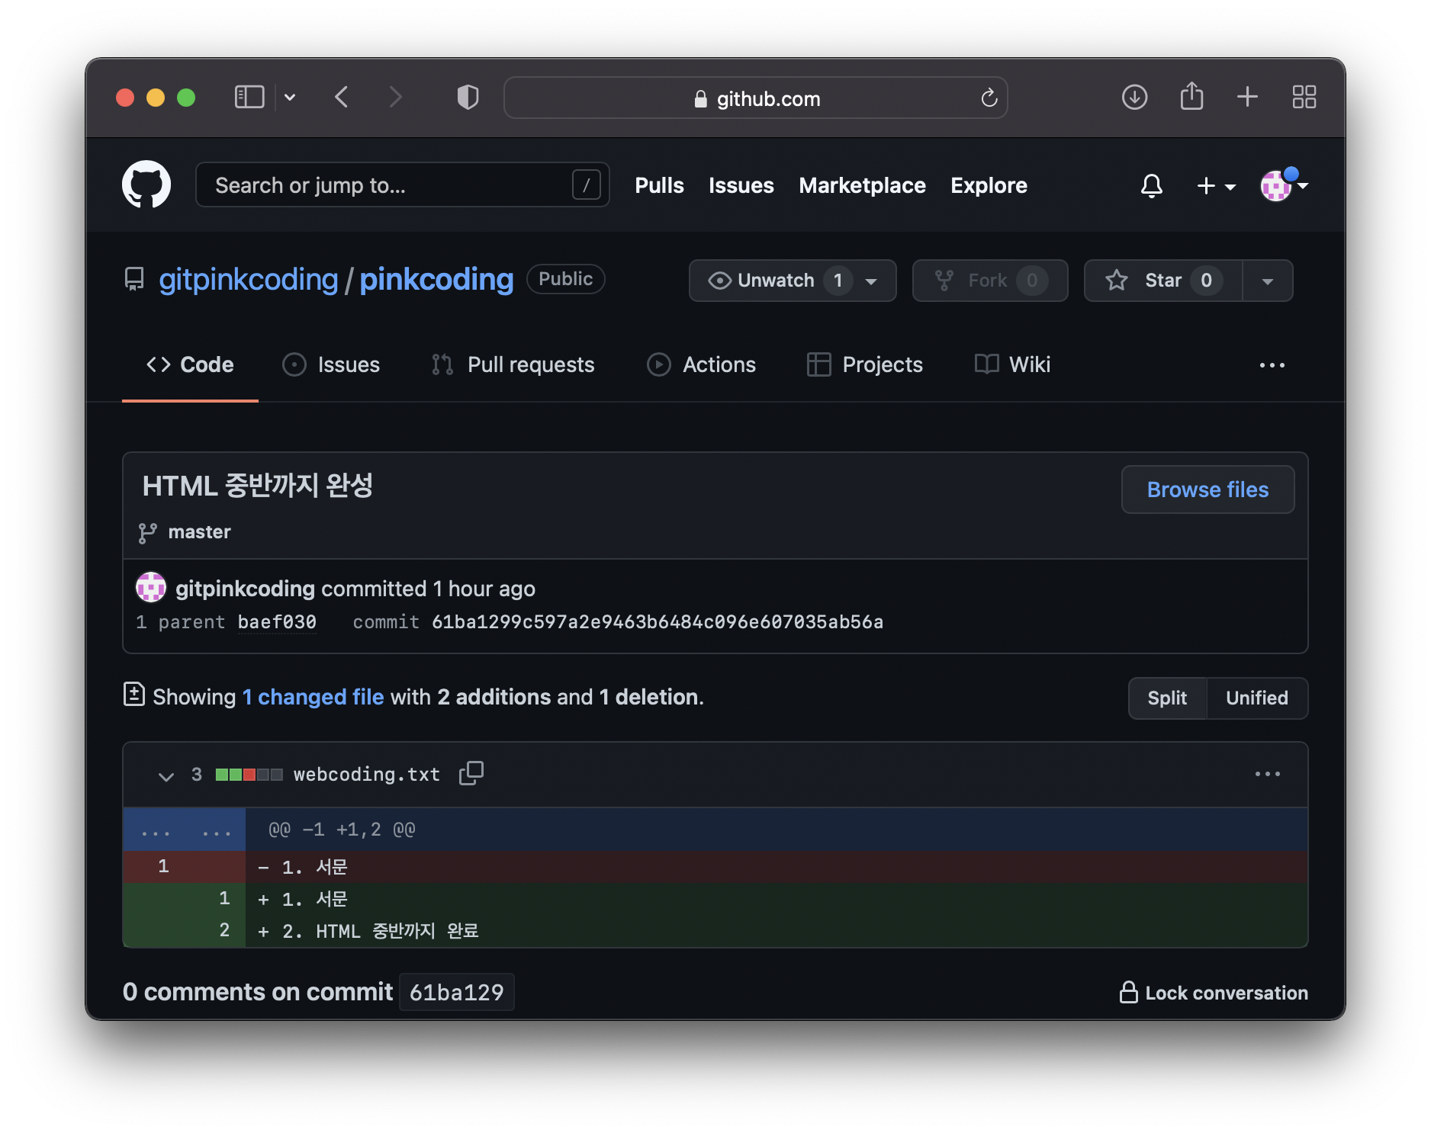
Task: Toggle the Safari sidebar icon
Action: [249, 98]
